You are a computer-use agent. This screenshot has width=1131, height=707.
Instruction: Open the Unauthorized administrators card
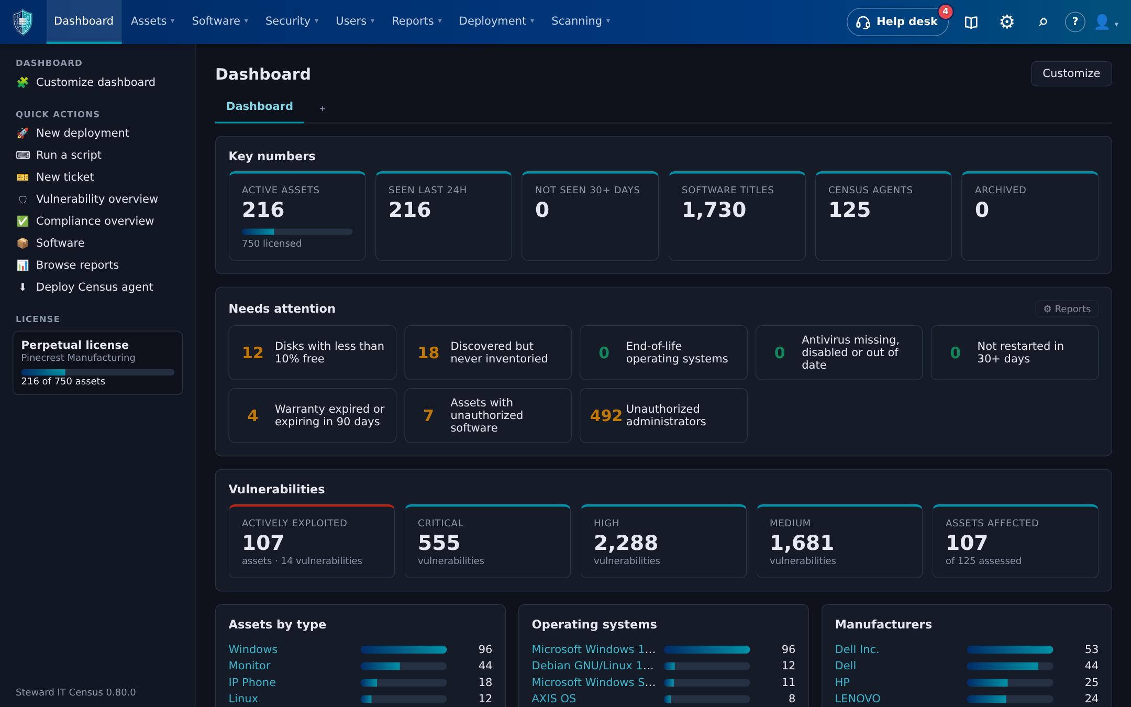tap(663, 415)
